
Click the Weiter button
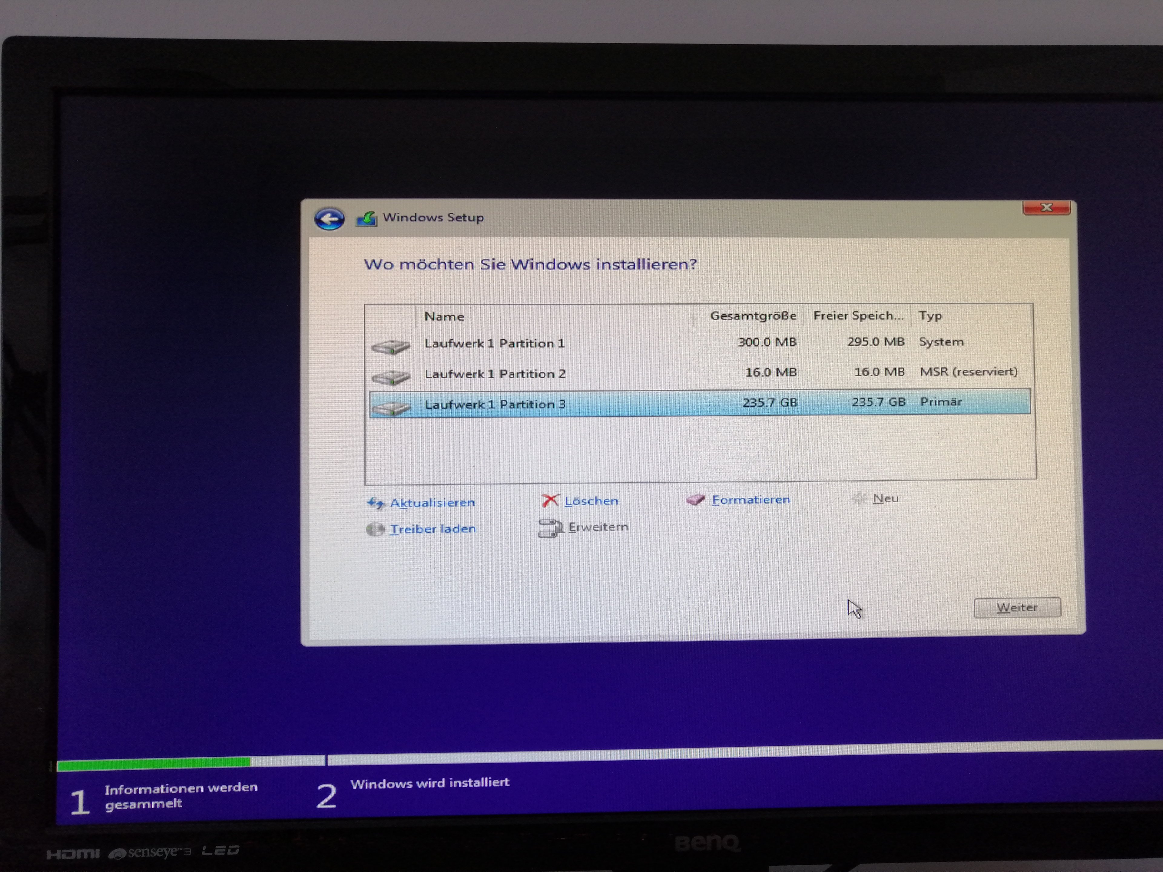[x=1017, y=607]
